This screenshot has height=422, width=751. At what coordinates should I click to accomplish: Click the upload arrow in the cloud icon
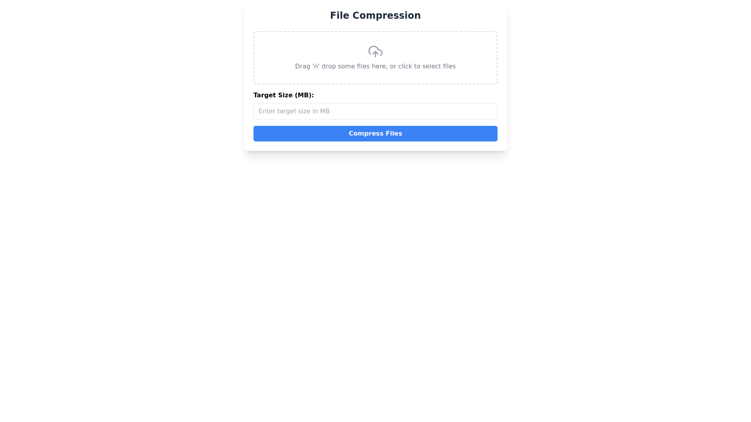[375, 54]
